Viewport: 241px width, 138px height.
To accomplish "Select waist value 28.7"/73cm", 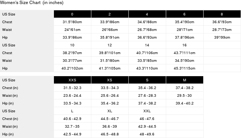I will point(222,29).
